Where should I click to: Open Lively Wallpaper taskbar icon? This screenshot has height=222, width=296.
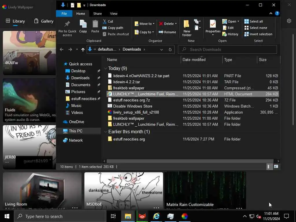pyautogui.click(x=185, y=216)
